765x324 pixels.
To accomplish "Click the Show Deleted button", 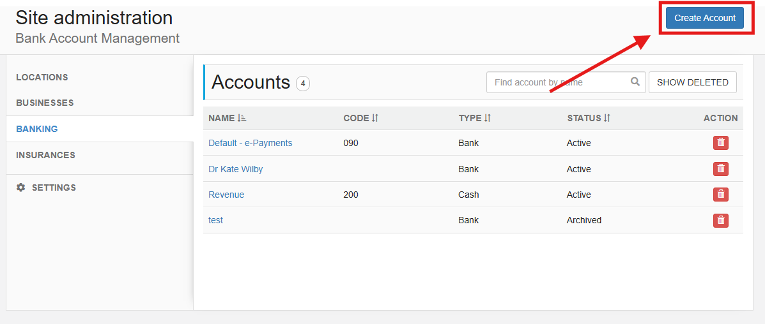I will pyautogui.click(x=692, y=82).
